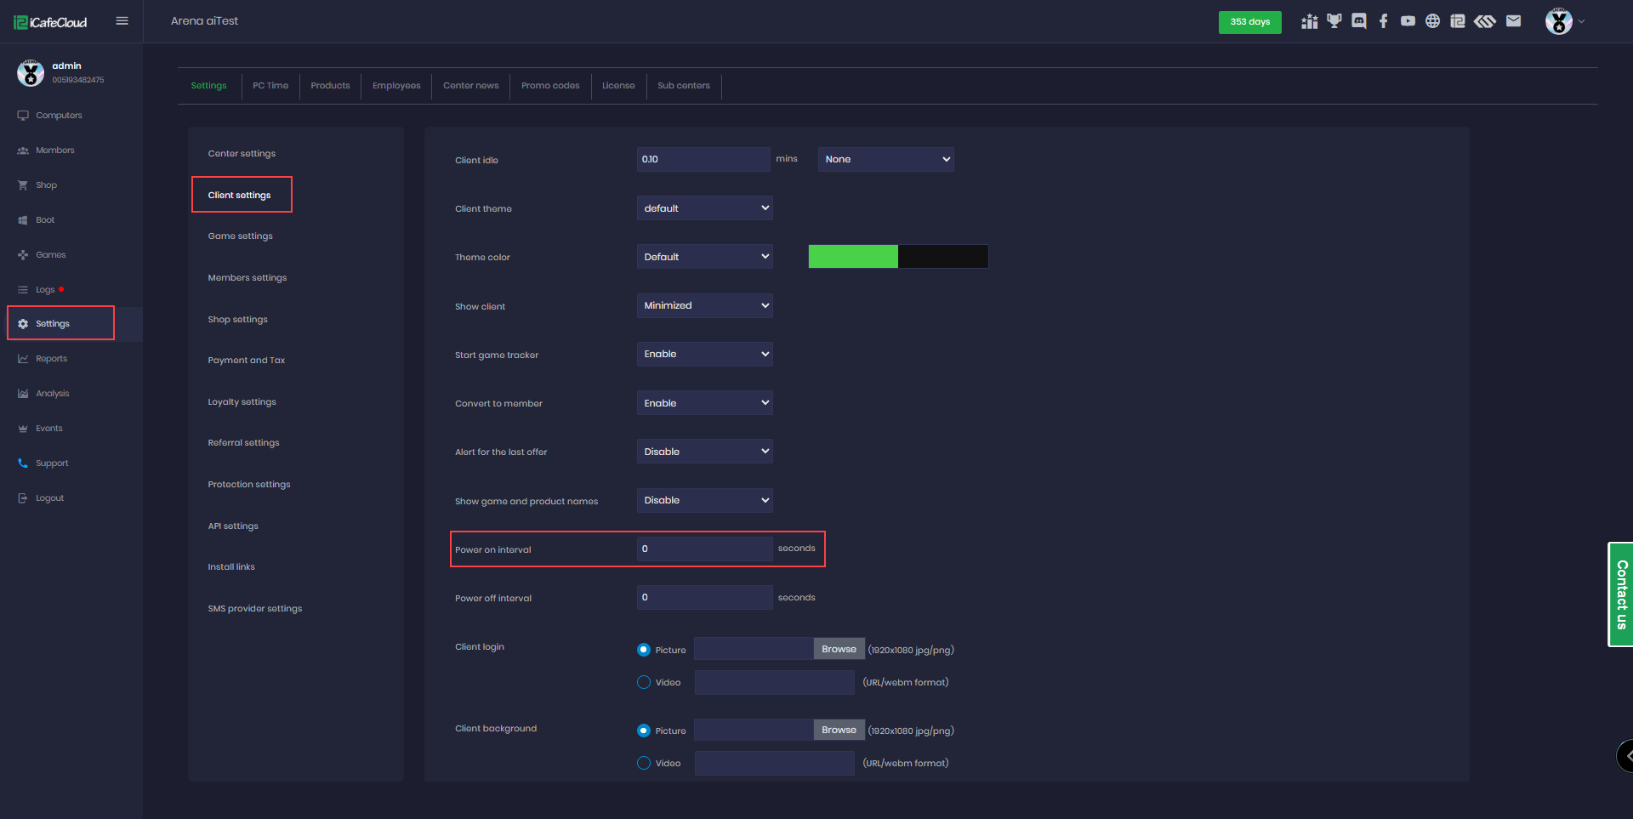Image resolution: width=1633 pixels, height=819 pixels.
Task: Click the trophy icon in top bar
Action: [x=1334, y=21]
